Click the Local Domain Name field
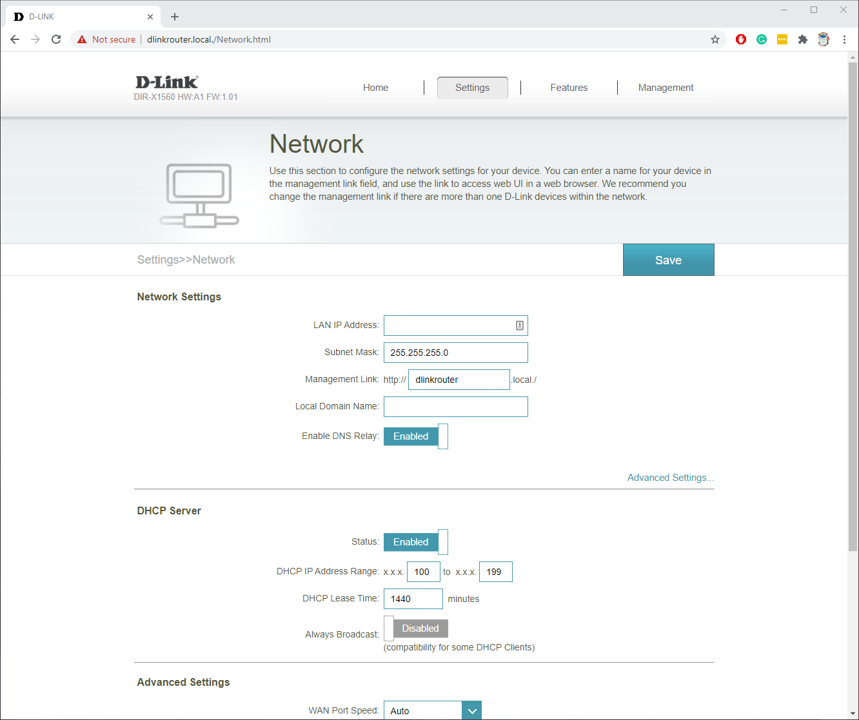The width and height of the screenshot is (859, 720). point(456,407)
